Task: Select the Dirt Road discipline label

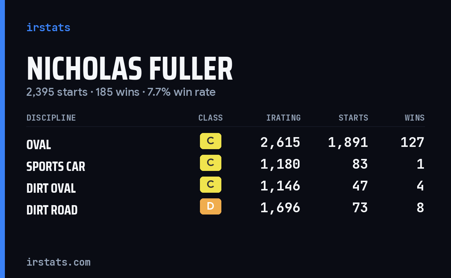Action: (x=52, y=210)
